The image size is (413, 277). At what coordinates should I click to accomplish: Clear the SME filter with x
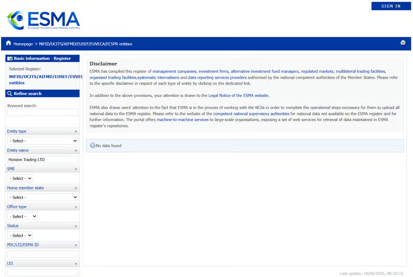pyautogui.click(x=76, y=169)
